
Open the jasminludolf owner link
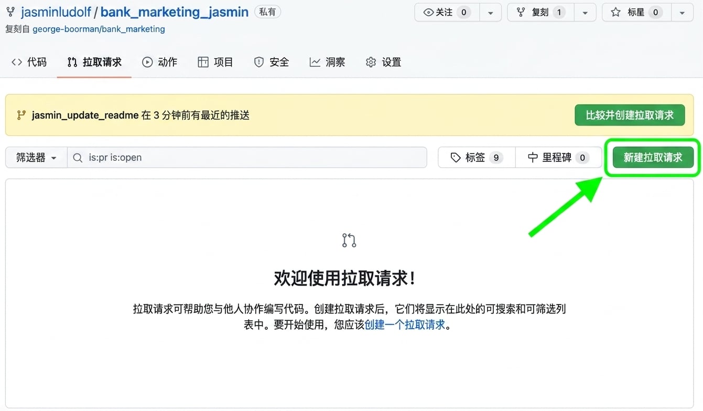(x=56, y=12)
